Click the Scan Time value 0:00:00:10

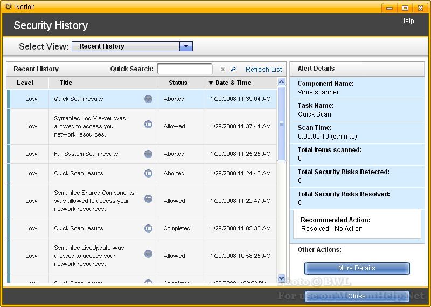click(x=328, y=137)
